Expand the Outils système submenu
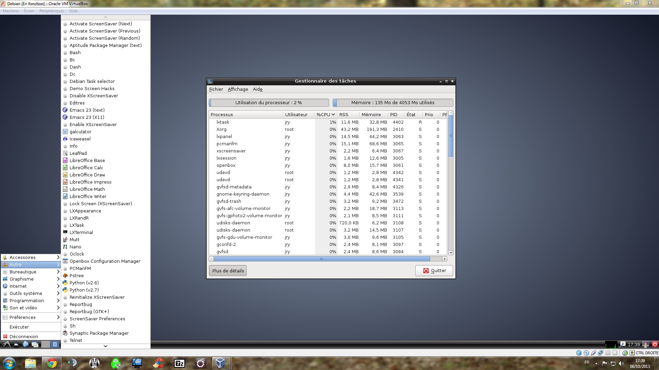The height and width of the screenshot is (370, 659). [x=31, y=293]
